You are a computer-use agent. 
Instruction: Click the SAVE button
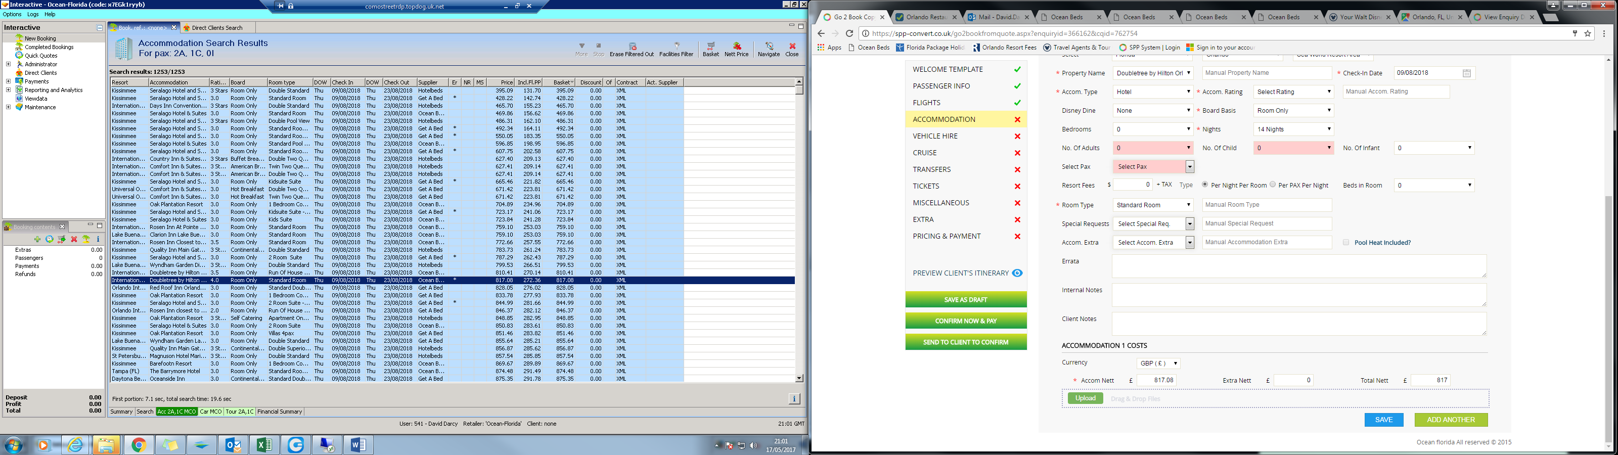(x=1384, y=420)
